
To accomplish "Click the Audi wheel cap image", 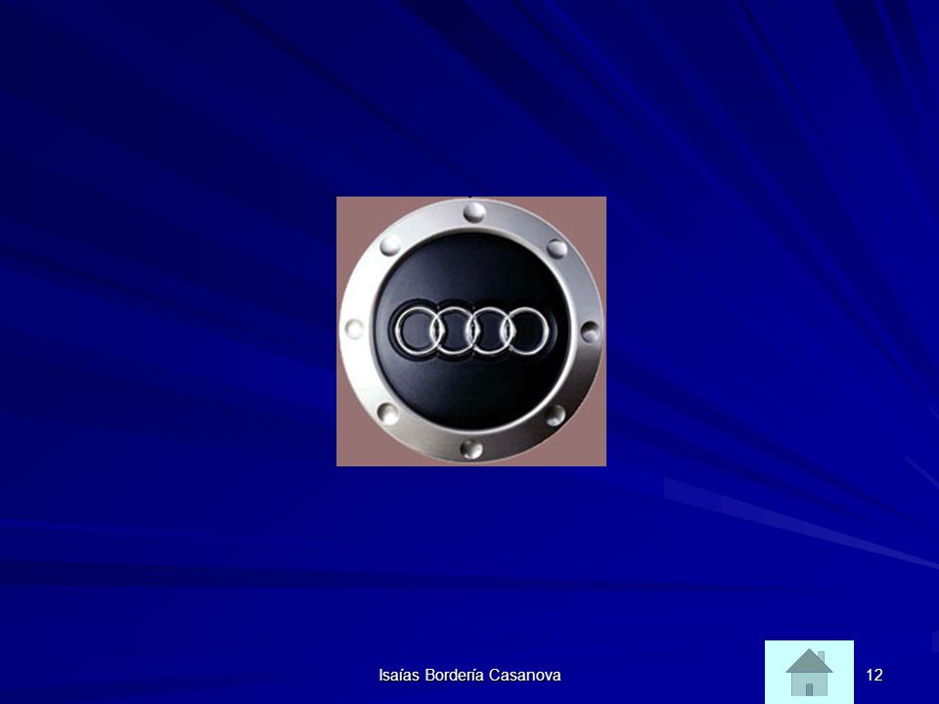I will click(471, 331).
